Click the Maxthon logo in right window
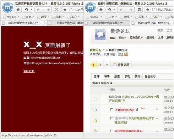Viewport: 174px width, 139px height. coord(91,7)
